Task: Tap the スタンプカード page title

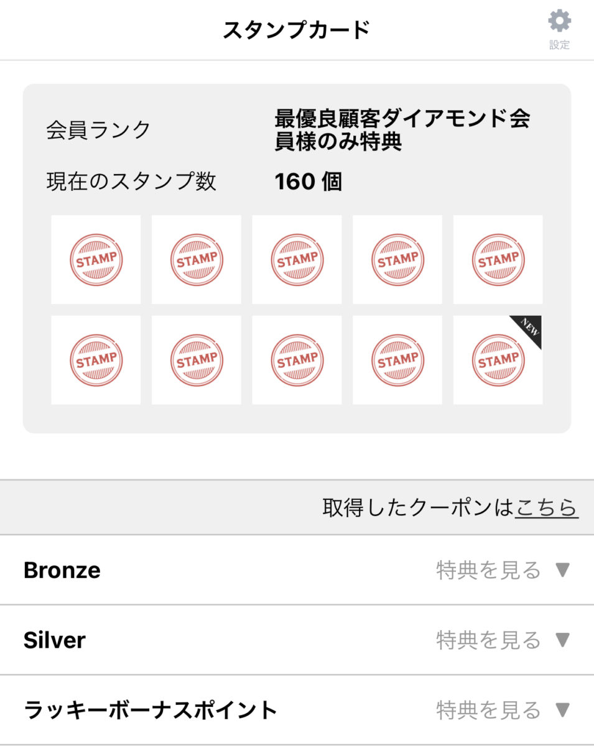Action: click(x=297, y=30)
